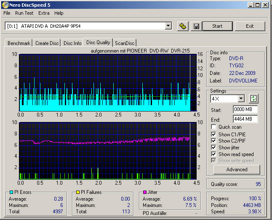This screenshot has width=272, height=220.
Task: Switch to the ScanDisc tab
Action: click(125, 43)
